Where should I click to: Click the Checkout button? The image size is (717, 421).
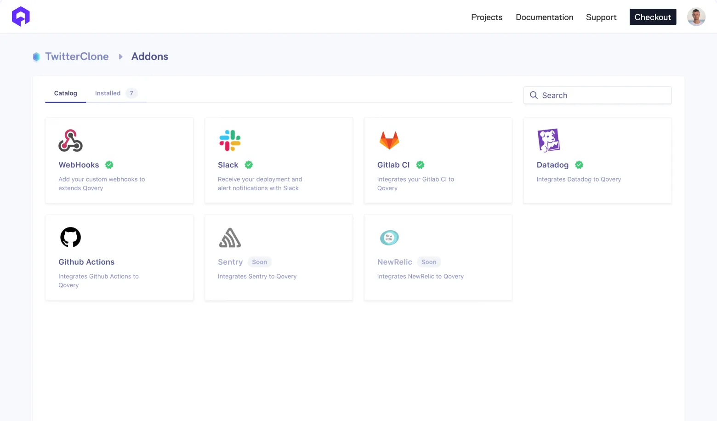[653, 17]
